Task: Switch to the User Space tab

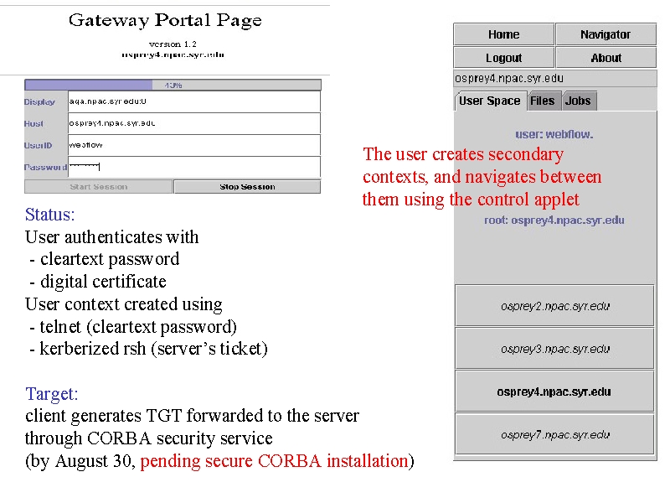Action: click(x=490, y=101)
